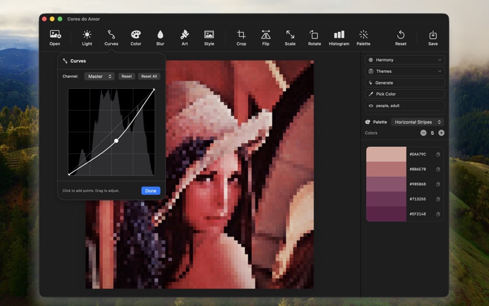The width and height of the screenshot is (489, 306).
Task: Select the #713255 palette swatch
Action: tap(386, 200)
